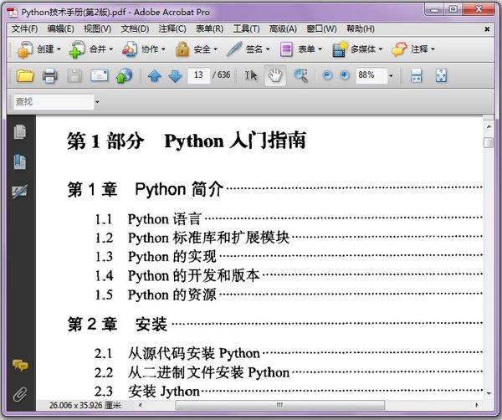Open the Bookmarks panel in sidebar
Screen dimensions: 502x420
pos(20,161)
